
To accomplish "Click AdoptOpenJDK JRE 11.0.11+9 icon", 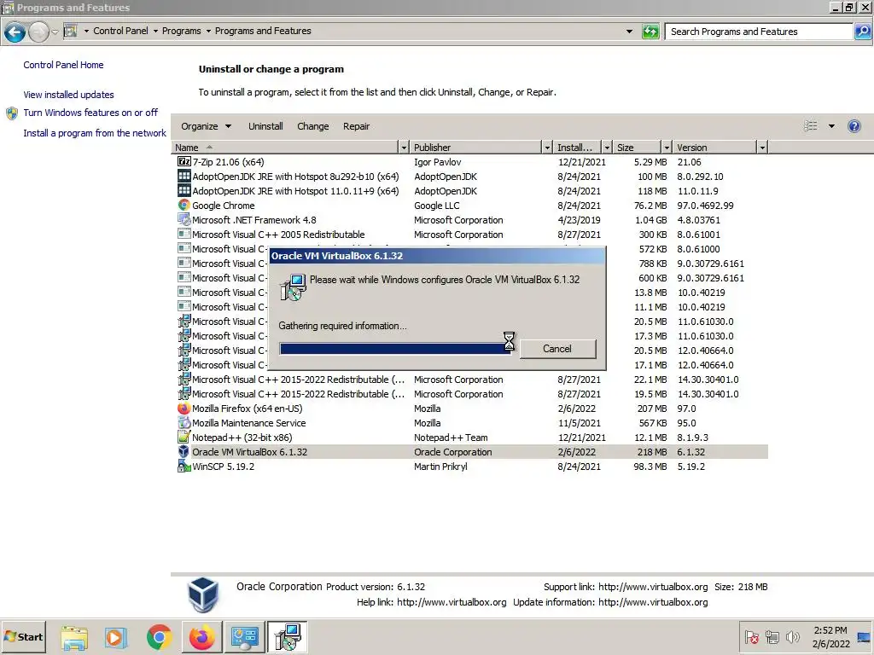I will point(184,190).
